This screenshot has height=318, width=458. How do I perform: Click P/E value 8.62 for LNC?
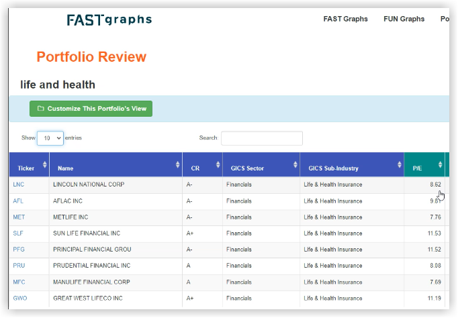(x=435, y=184)
